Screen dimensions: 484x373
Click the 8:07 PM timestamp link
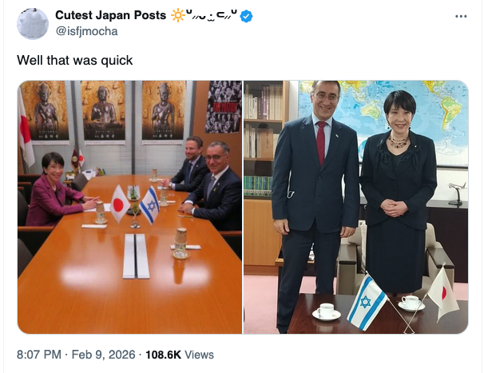coord(39,355)
